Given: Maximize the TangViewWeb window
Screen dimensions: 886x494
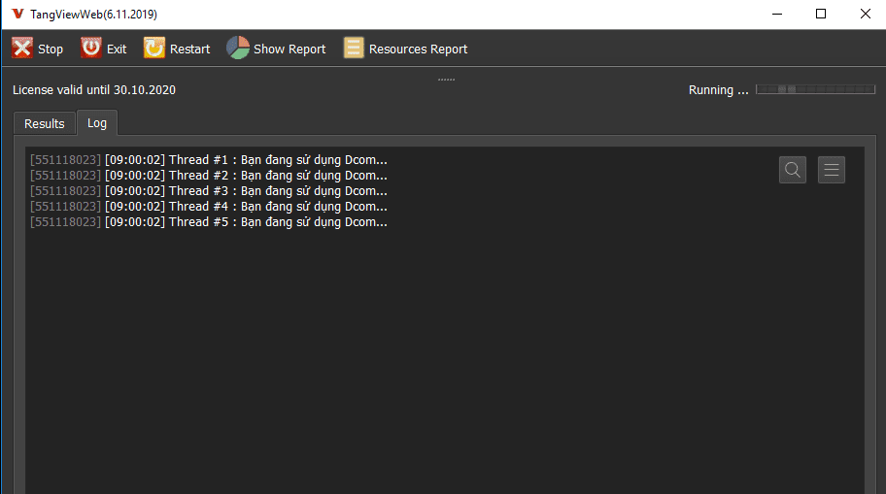Looking at the screenshot, I should click(x=821, y=15).
